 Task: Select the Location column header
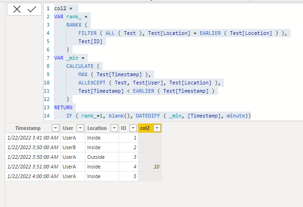[97, 128]
